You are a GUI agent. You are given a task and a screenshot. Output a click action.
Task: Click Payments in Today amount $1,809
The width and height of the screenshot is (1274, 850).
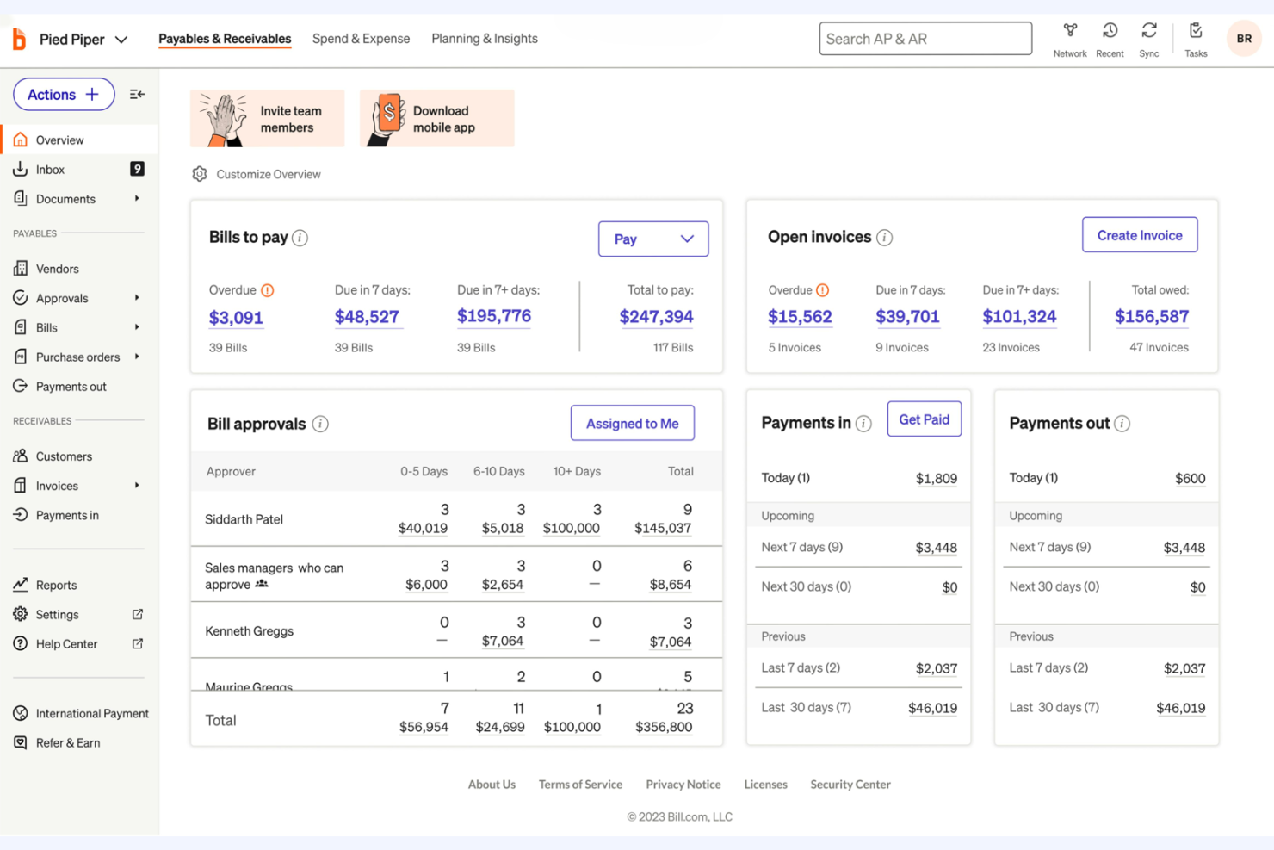(x=937, y=479)
